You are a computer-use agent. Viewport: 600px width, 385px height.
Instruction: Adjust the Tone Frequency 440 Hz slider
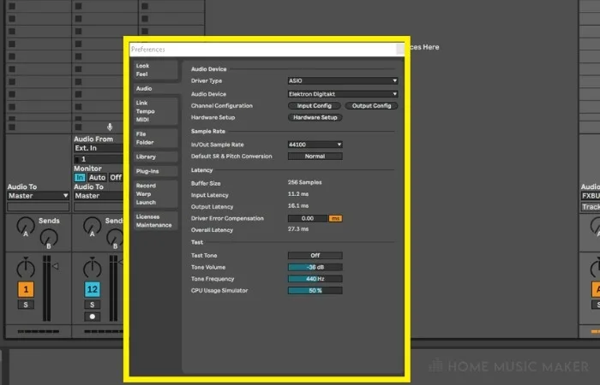coord(315,279)
